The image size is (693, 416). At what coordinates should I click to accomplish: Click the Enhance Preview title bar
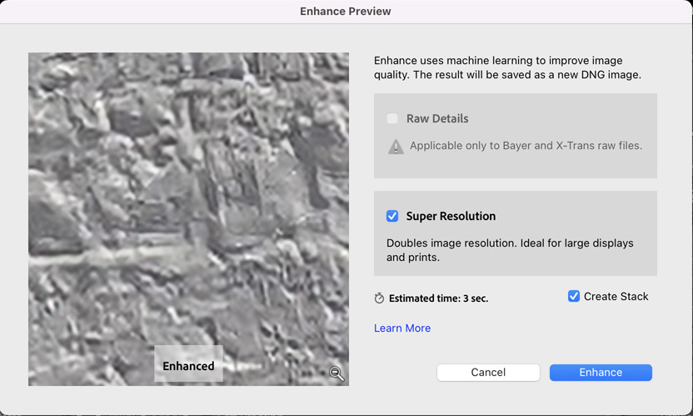pos(346,12)
